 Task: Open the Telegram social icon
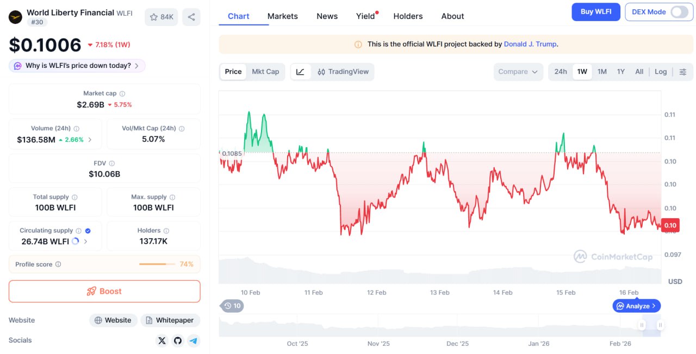(194, 340)
